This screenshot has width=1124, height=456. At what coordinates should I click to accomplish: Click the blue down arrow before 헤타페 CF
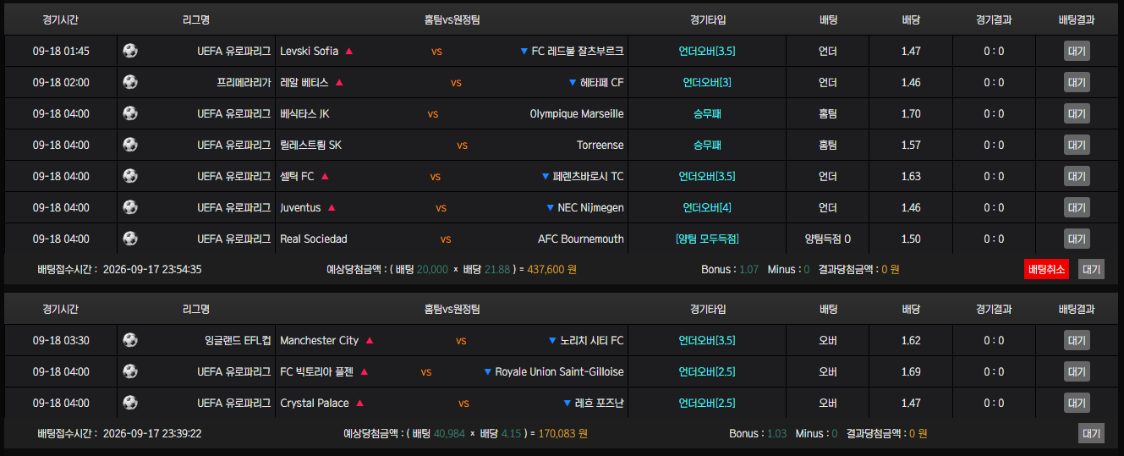coord(573,83)
